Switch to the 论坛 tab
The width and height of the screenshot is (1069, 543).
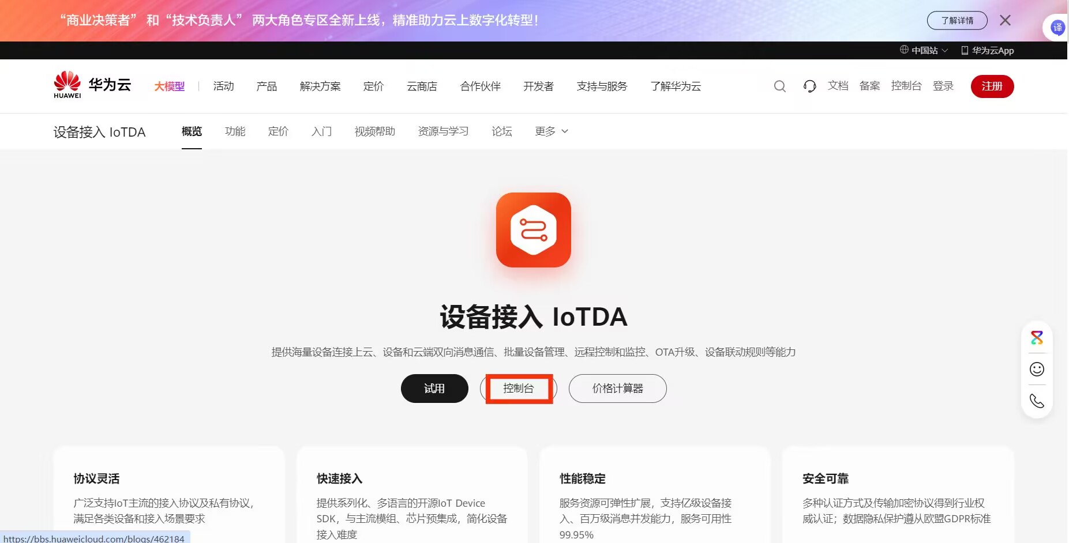[502, 131]
